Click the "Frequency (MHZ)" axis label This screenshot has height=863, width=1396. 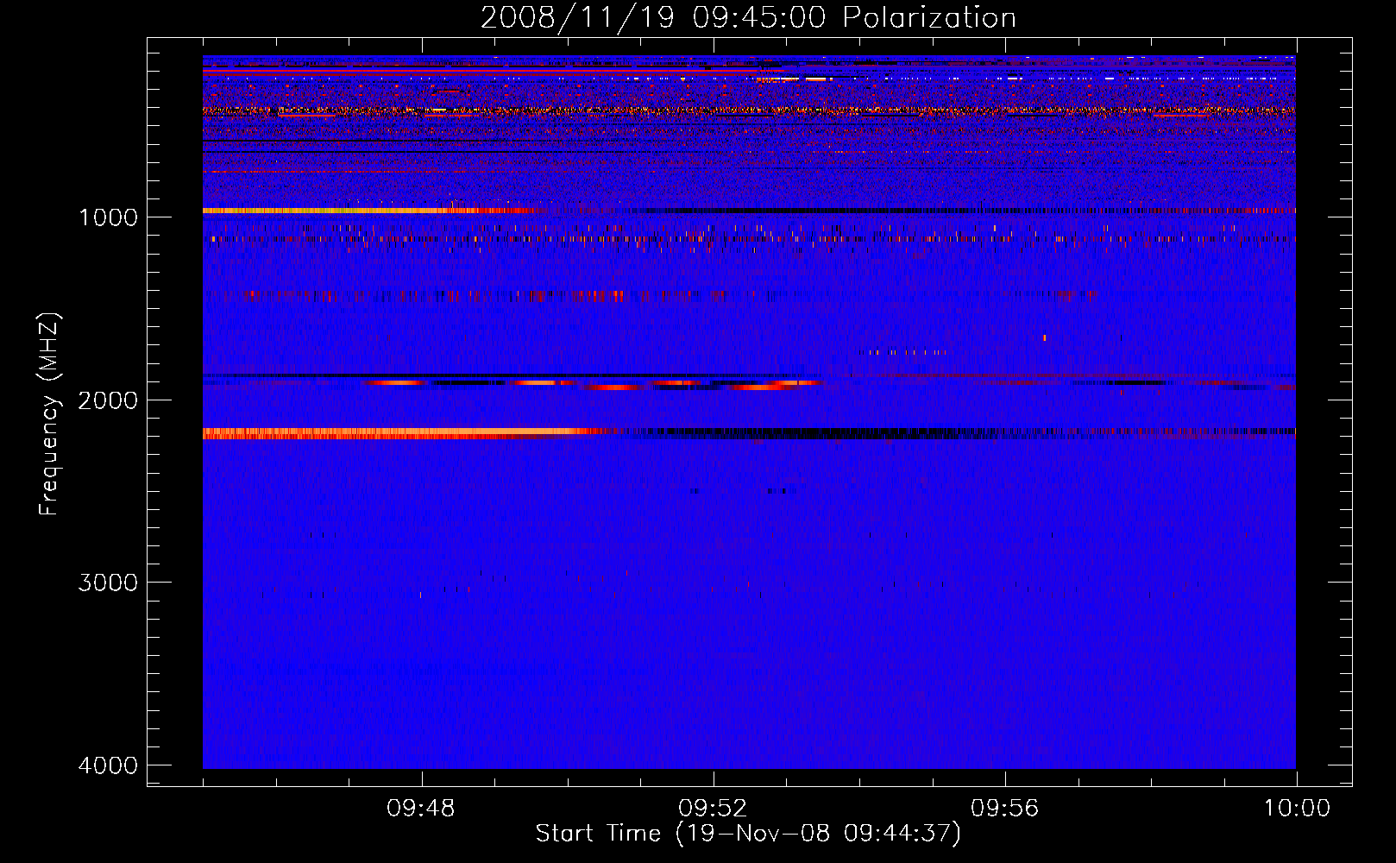tap(49, 414)
